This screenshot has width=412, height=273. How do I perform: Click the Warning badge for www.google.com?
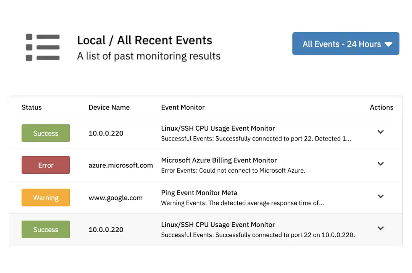pyautogui.click(x=45, y=197)
